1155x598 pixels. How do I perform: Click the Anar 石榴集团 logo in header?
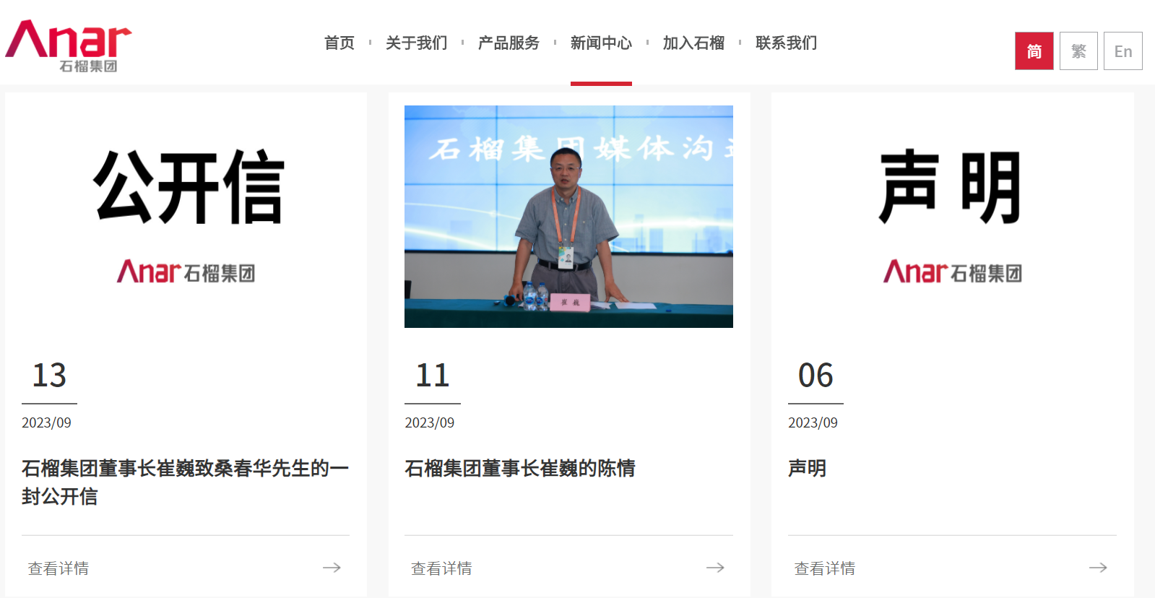(69, 45)
